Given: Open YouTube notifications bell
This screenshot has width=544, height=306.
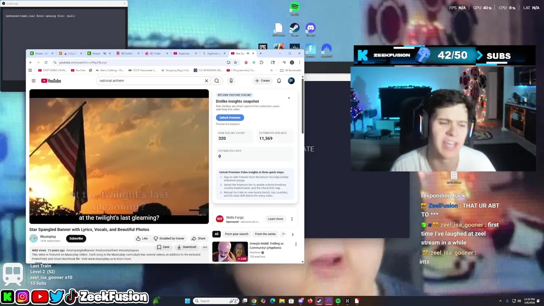Looking at the screenshot, I should pyautogui.click(x=279, y=81).
